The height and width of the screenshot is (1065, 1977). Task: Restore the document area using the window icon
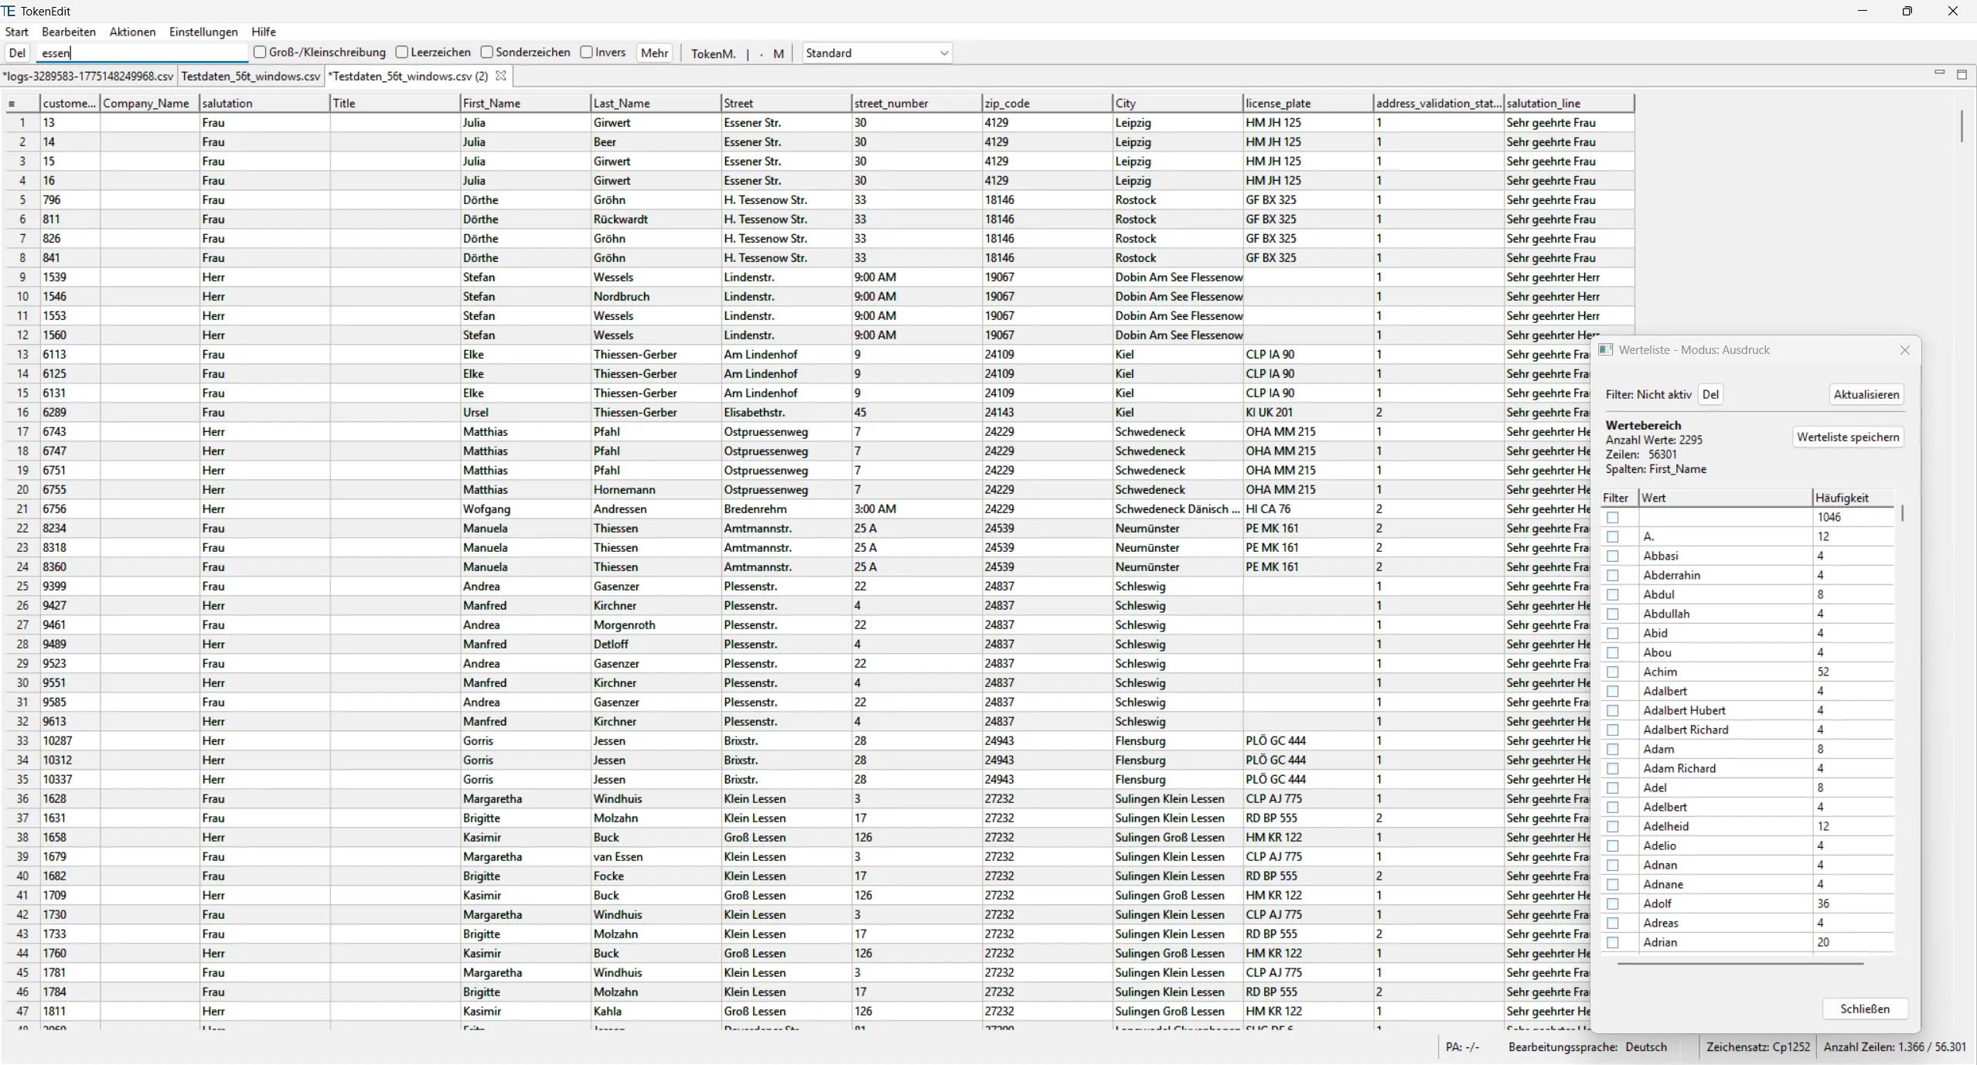[1963, 73]
